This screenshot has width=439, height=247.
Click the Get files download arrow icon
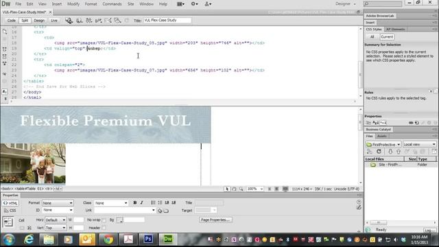coord(390,152)
